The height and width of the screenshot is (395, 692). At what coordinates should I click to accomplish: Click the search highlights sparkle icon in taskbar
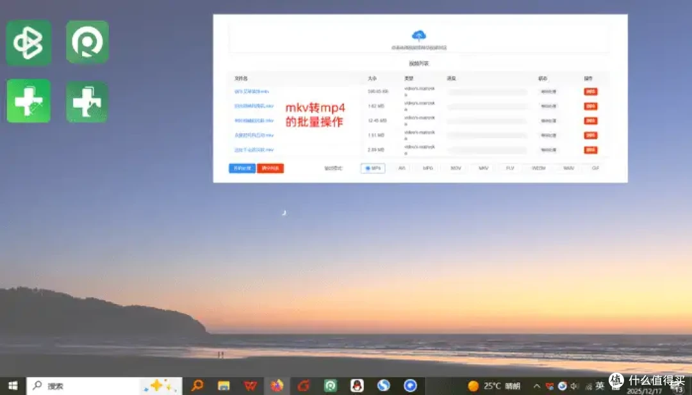pyautogui.click(x=160, y=386)
